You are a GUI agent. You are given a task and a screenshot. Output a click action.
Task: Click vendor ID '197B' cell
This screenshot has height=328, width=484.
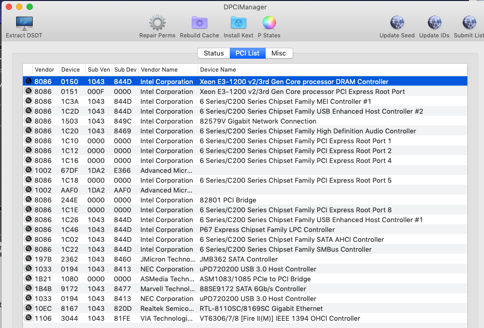click(x=43, y=259)
